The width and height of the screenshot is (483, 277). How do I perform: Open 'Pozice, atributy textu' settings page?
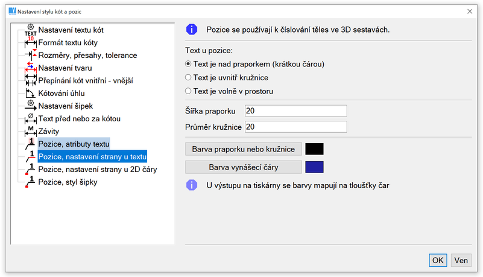pyautogui.click(x=74, y=144)
